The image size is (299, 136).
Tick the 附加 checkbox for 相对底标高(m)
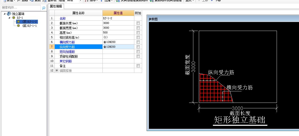click(x=138, y=37)
